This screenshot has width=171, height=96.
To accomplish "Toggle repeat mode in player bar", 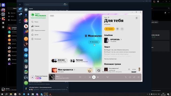I will (x=134, y=77).
